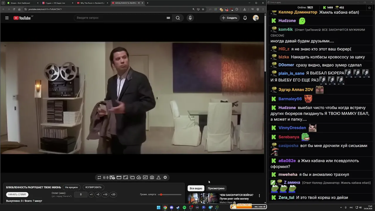Open Chrome media control icon
This screenshot has height=211, width=375.
(253, 9)
